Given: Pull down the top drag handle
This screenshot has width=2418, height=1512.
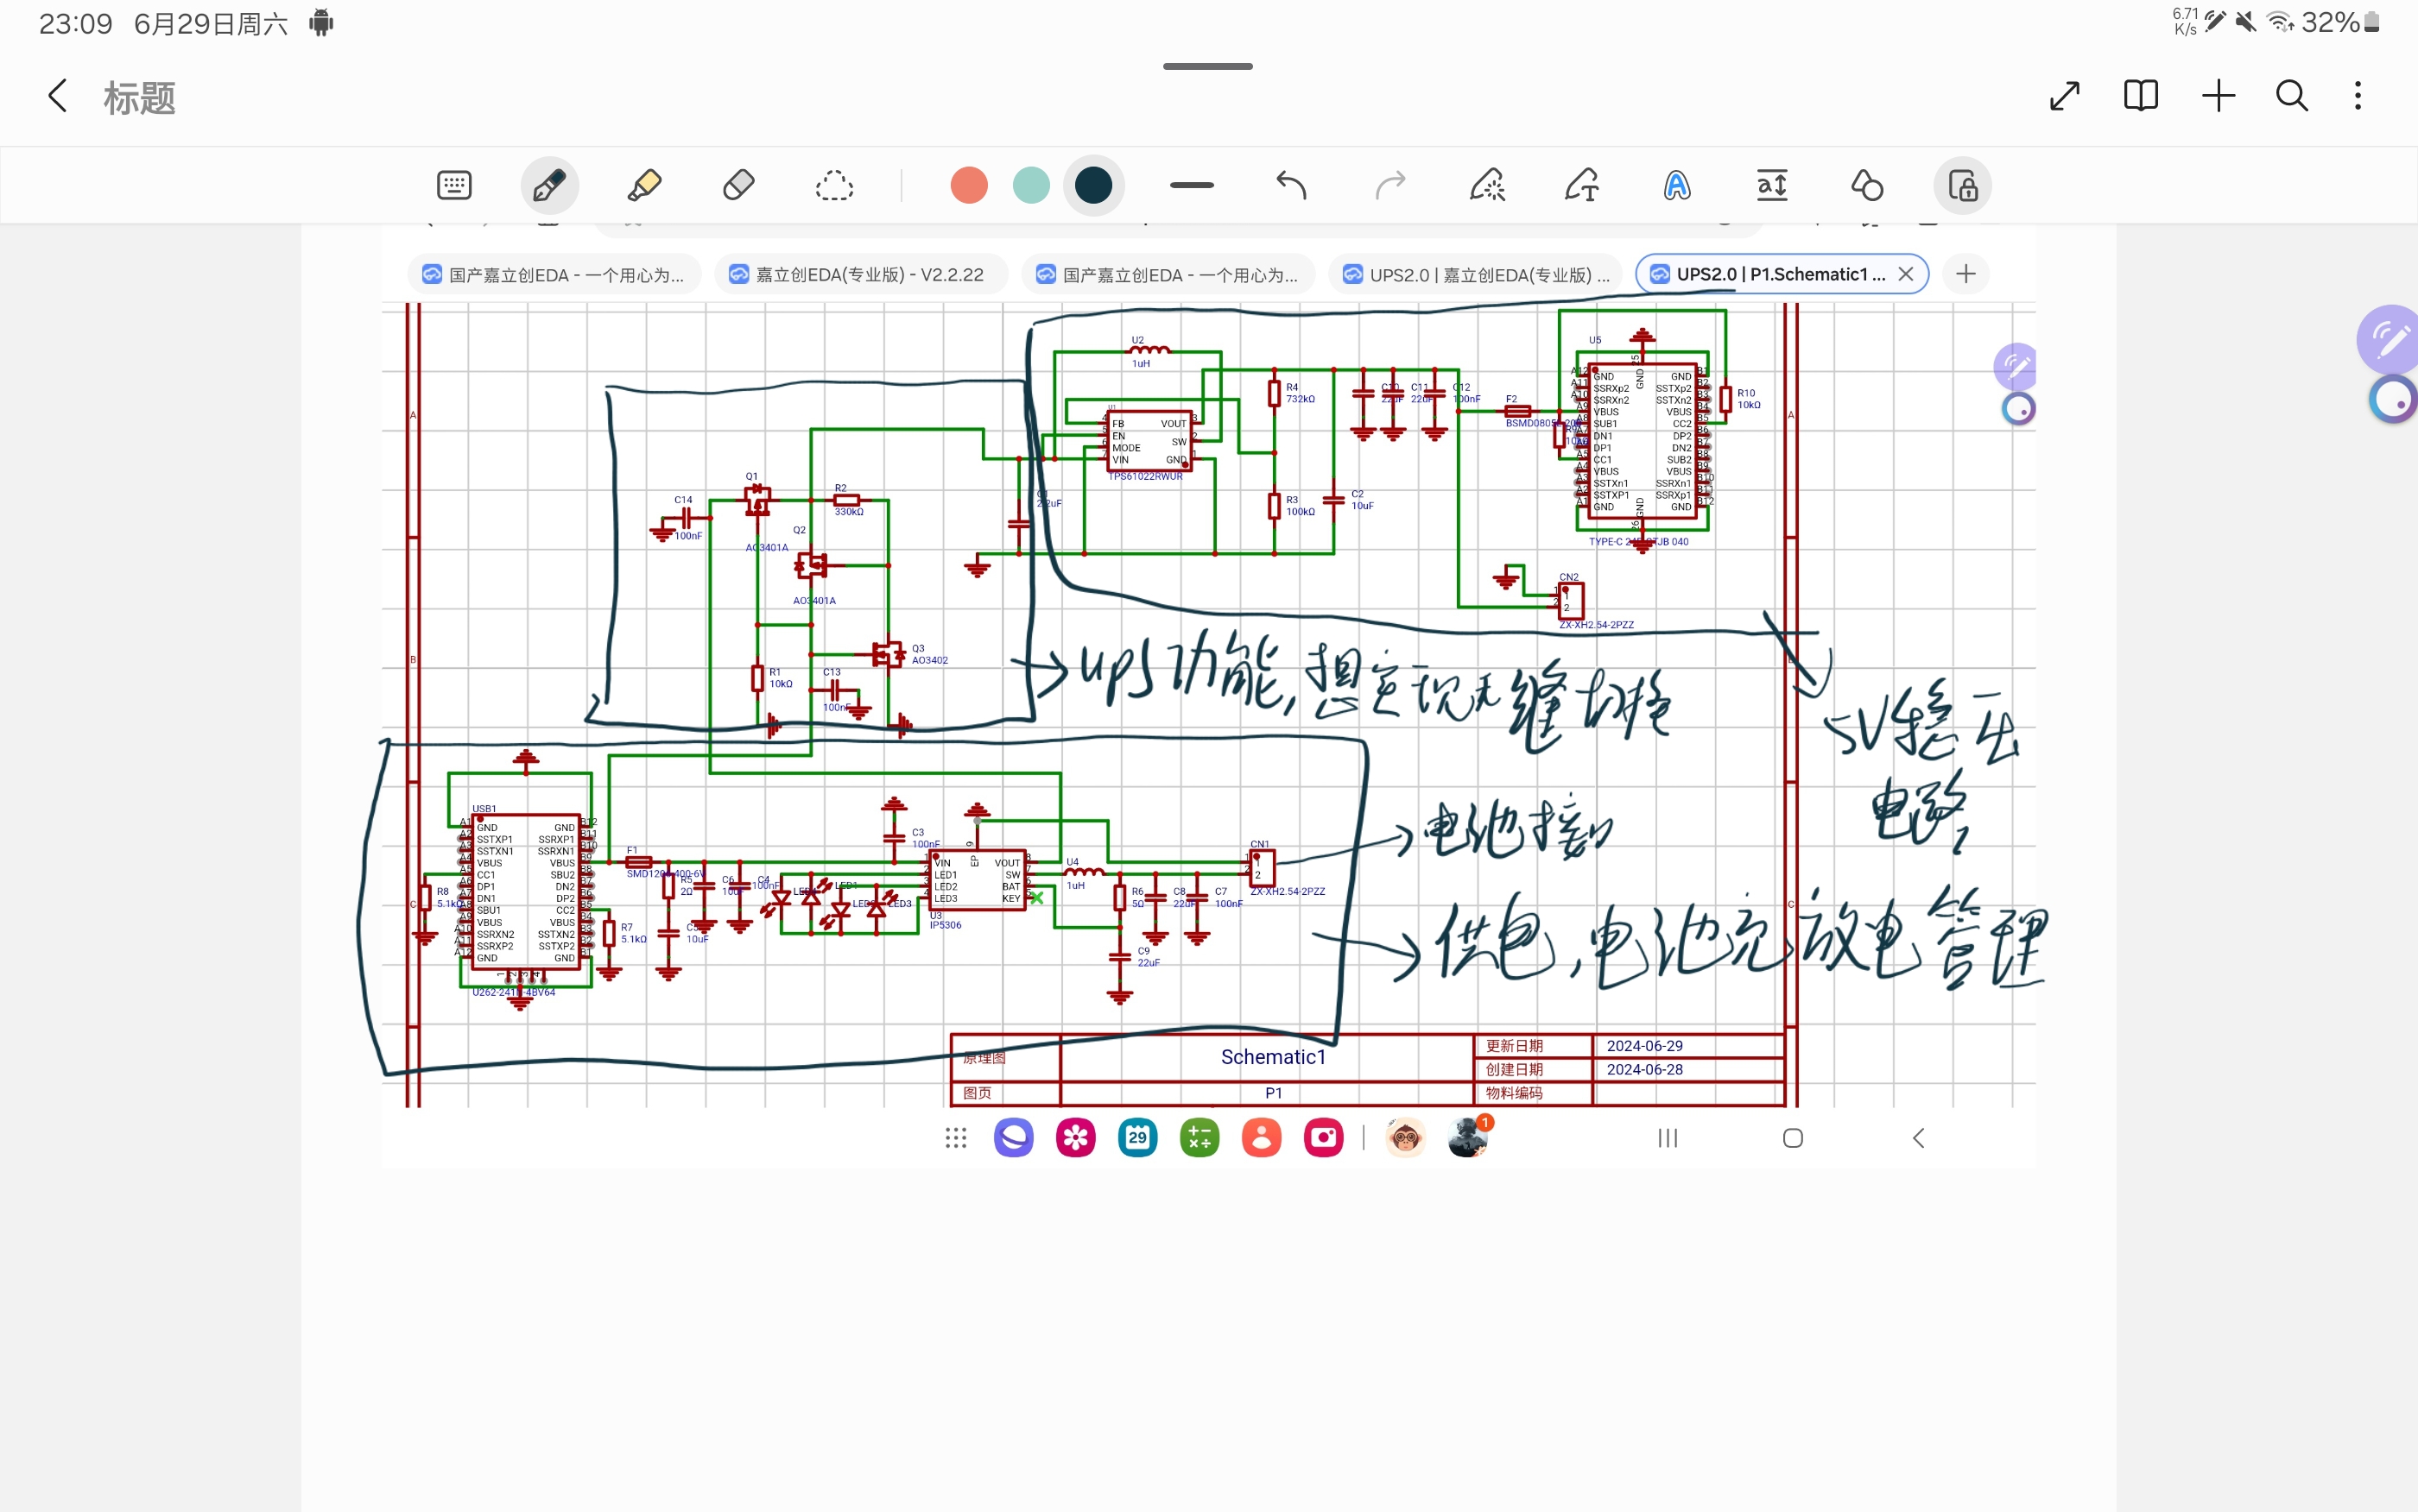Looking at the screenshot, I should 1207,67.
